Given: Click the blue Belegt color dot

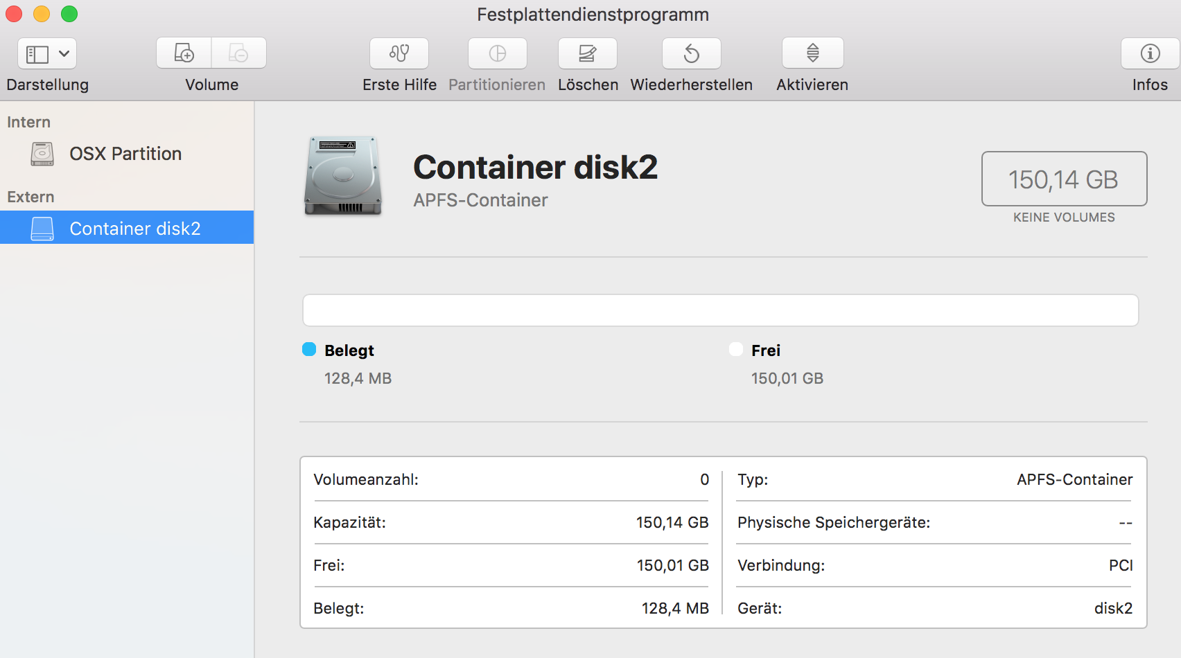Looking at the screenshot, I should click(309, 350).
